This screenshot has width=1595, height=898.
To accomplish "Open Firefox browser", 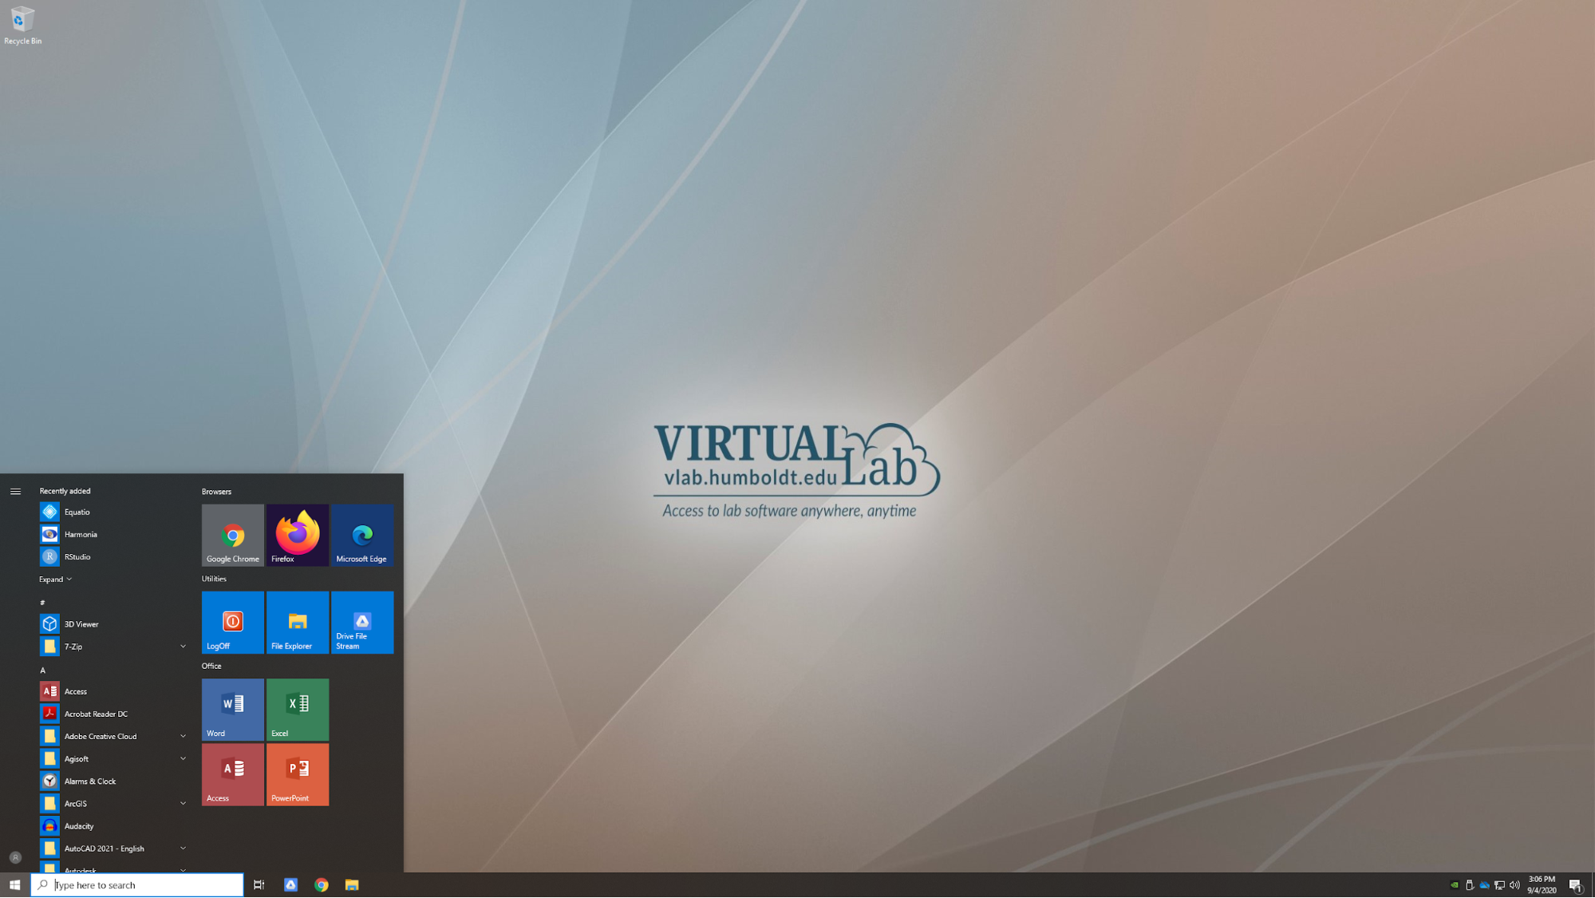I will click(297, 534).
